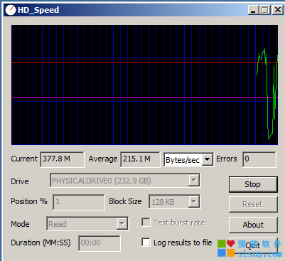
Task: Click the Errors label text
Action: [227, 159]
